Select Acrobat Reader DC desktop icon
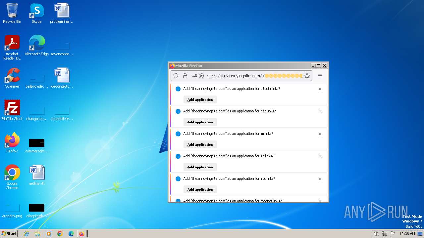The height and width of the screenshot is (238, 424). (x=12, y=48)
